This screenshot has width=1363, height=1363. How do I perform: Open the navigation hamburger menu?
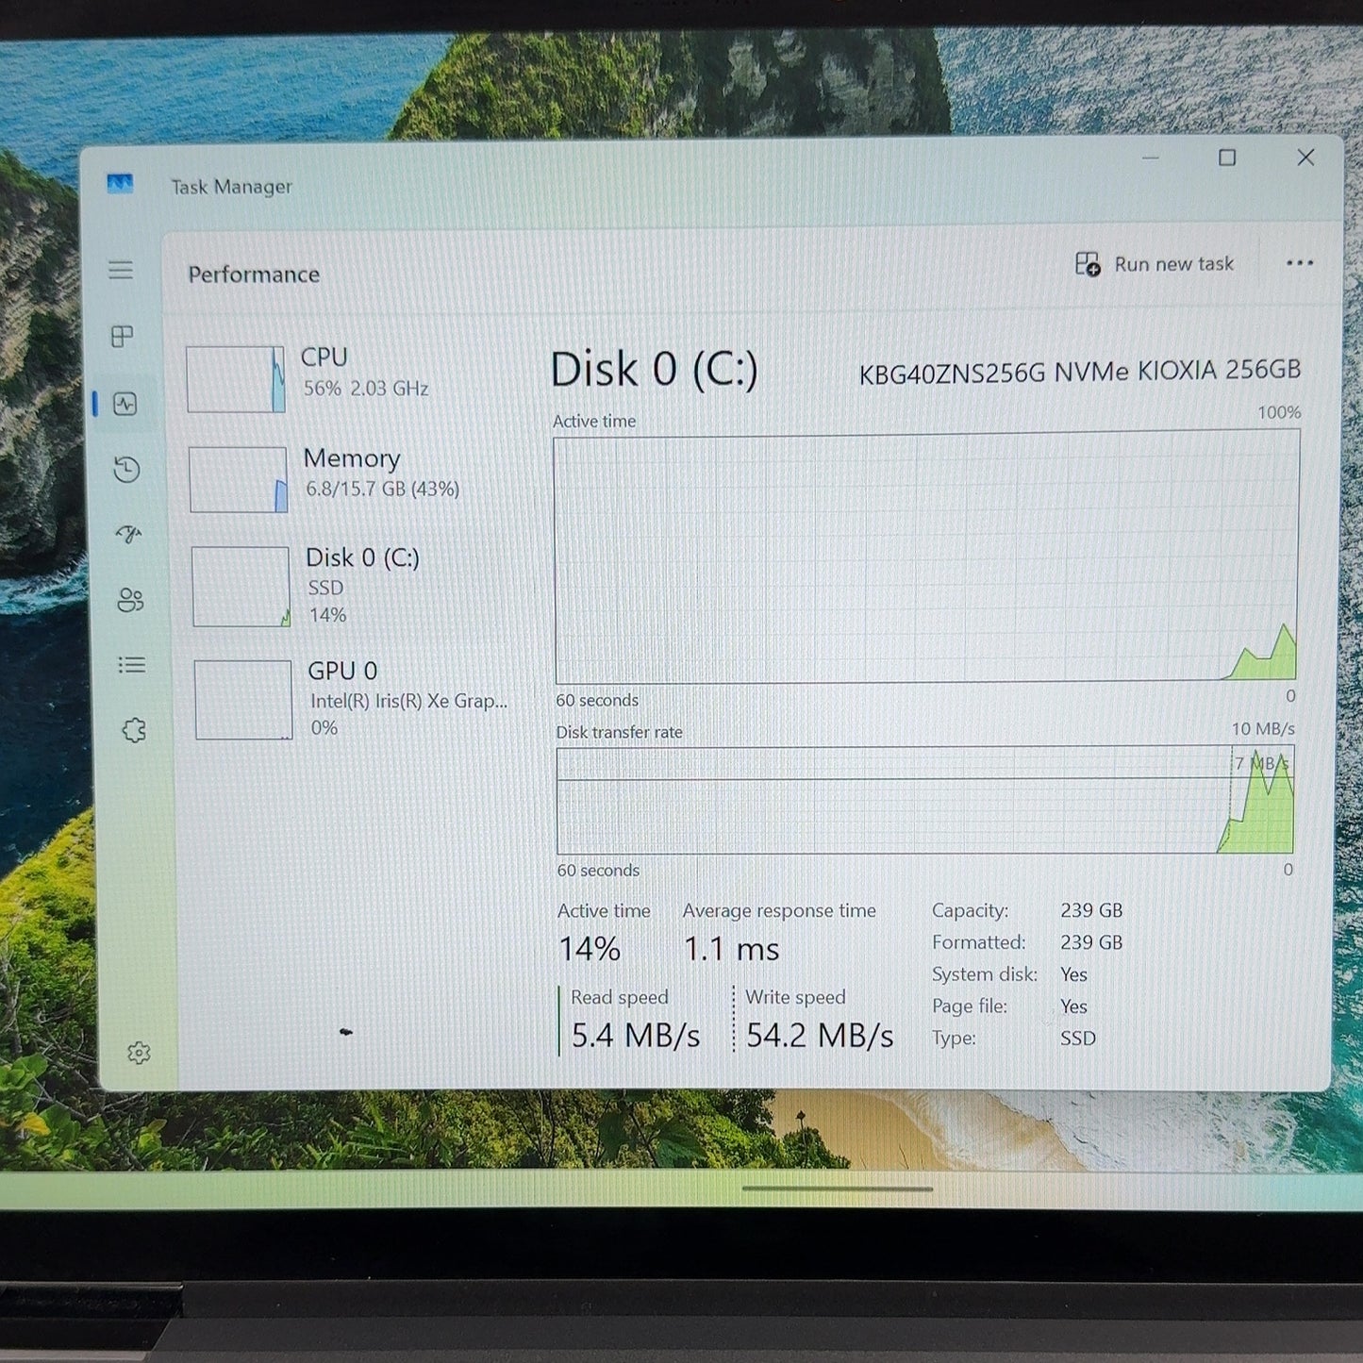pyautogui.click(x=121, y=271)
